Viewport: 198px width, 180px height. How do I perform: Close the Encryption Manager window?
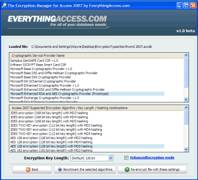pos(194,5)
